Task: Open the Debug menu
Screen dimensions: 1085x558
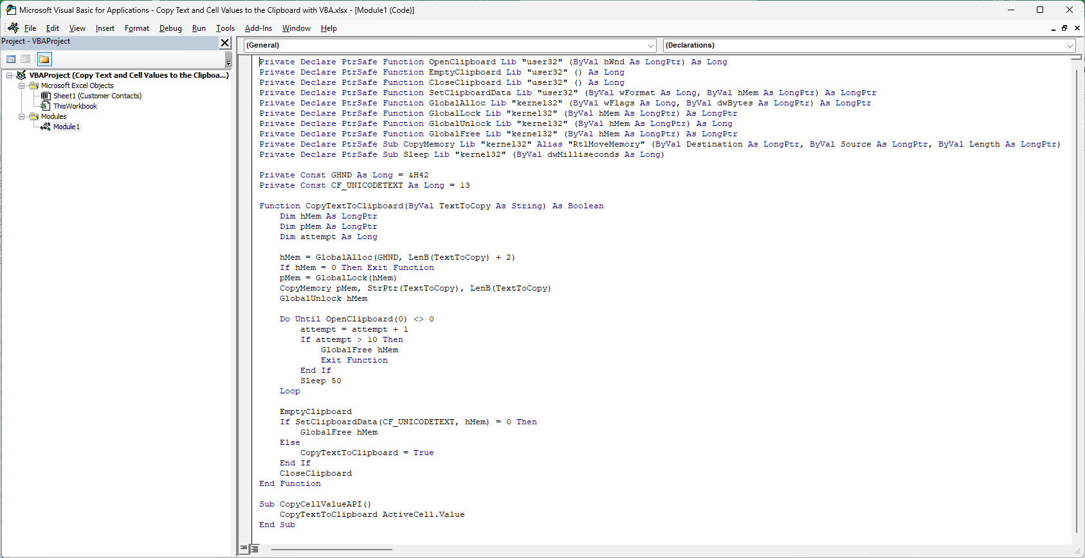Action: click(x=170, y=28)
